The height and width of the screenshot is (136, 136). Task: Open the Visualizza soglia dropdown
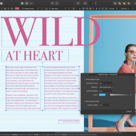(x=105, y=105)
